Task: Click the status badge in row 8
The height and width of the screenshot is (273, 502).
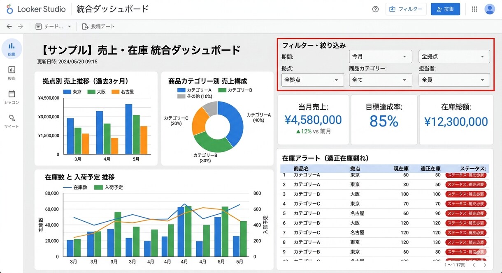Action: click(466, 242)
